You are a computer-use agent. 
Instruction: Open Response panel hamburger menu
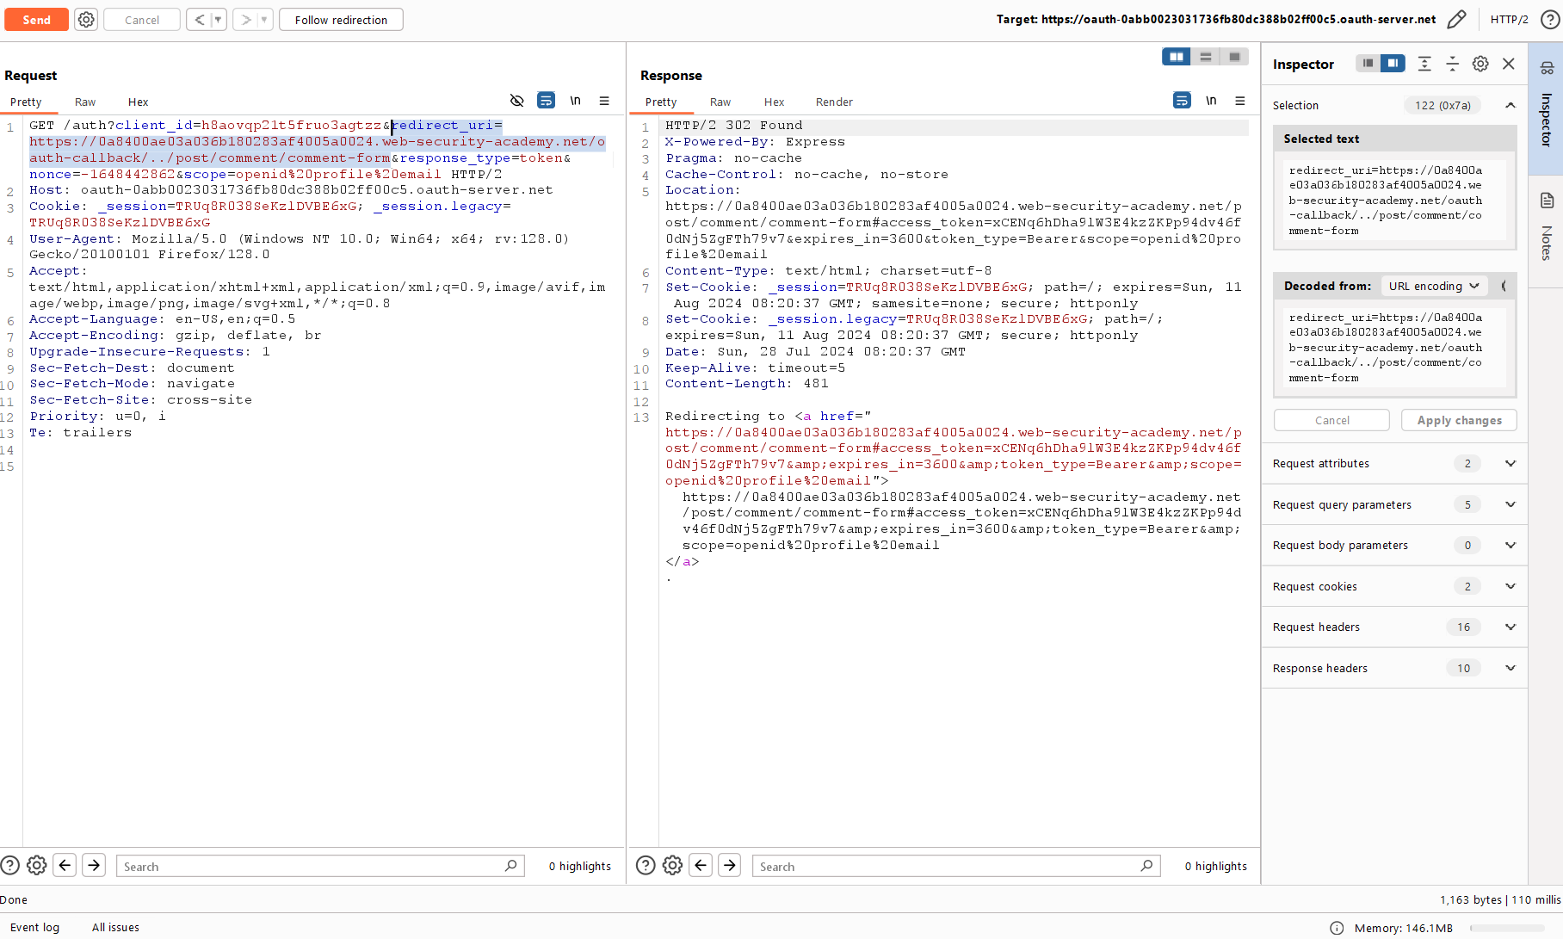click(1240, 101)
